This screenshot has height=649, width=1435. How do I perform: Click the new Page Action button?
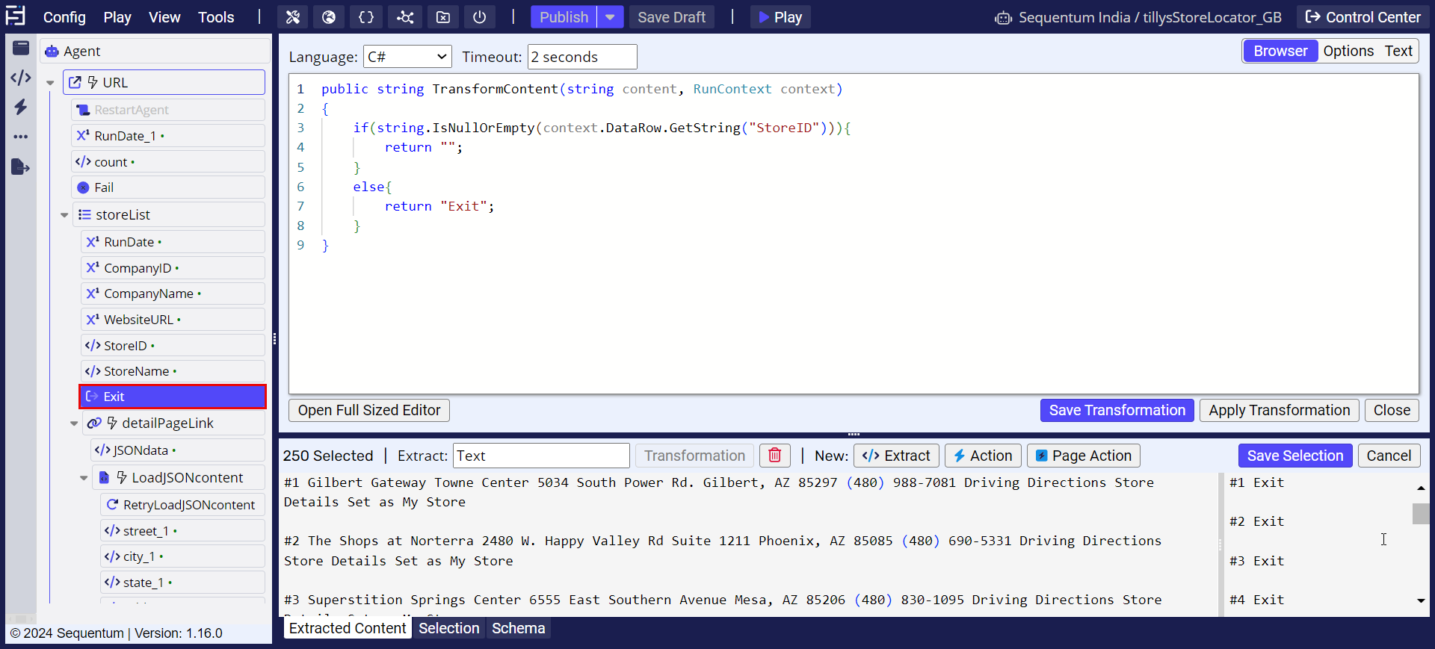[x=1084, y=456]
